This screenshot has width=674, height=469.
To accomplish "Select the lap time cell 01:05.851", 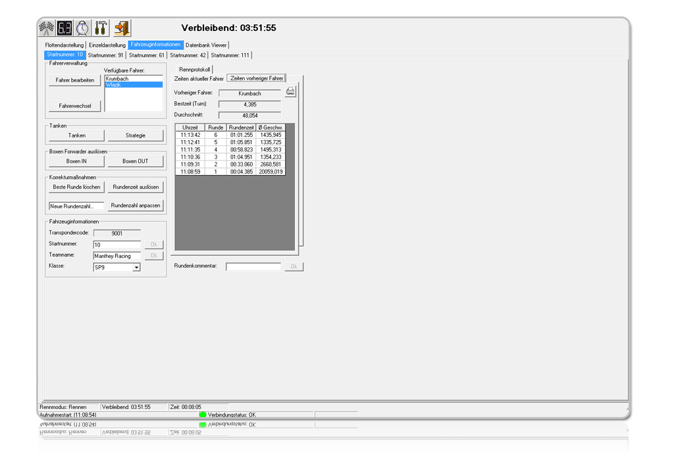I will [242, 142].
